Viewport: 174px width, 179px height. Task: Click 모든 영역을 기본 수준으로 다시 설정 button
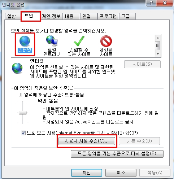(117, 154)
